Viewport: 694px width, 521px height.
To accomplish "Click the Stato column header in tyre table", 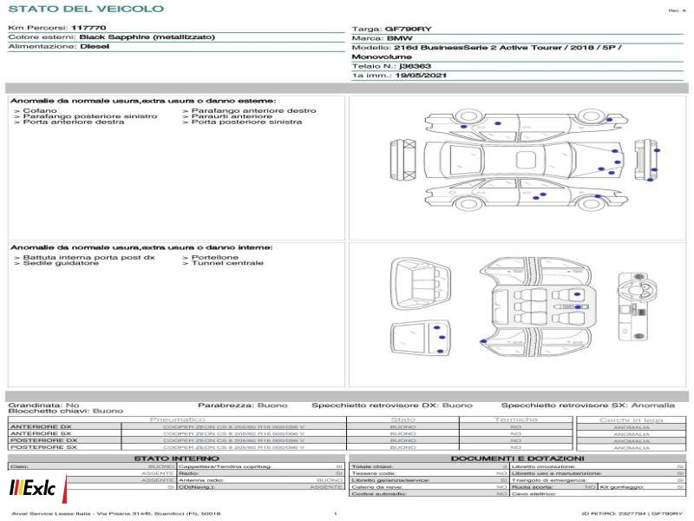I will 403,419.
